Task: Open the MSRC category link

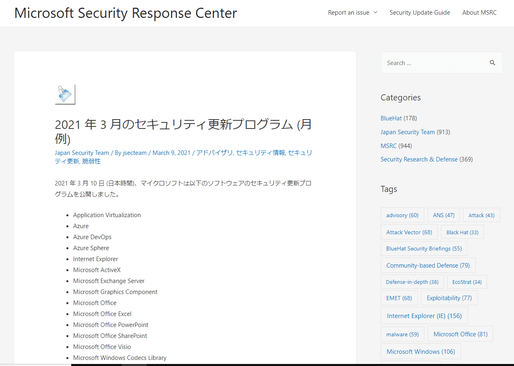Action: [x=389, y=146]
